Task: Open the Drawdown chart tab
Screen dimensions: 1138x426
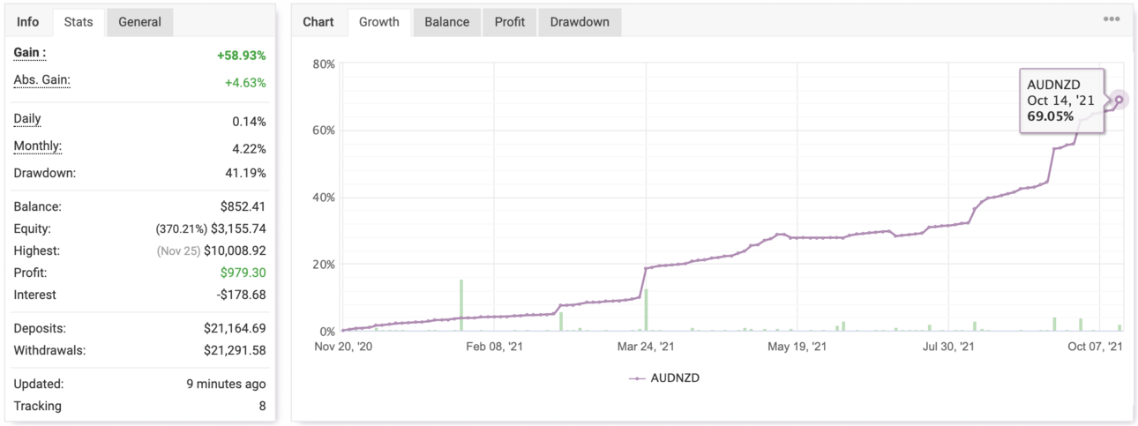Action: (x=580, y=22)
